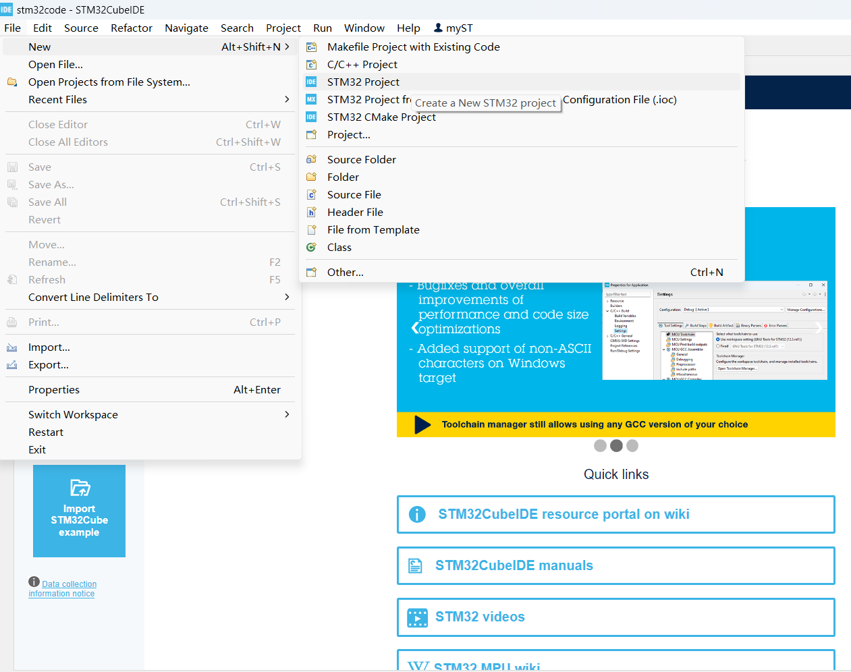This screenshot has width=851, height=672.
Task: Click the document icon on STM32CubeIDE manuals
Action: (416, 566)
